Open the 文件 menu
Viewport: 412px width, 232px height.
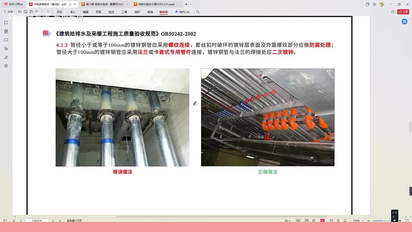pyautogui.click(x=8, y=12)
